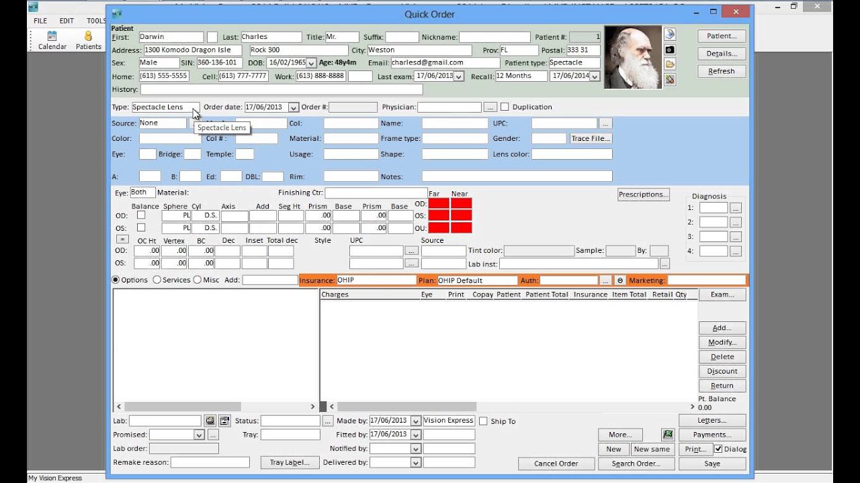The width and height of the screenshot is (860, 483).
Task: Click the UPC browse ellipsis button in frame section
Action: pyautogui.click(x=605, y=123)
